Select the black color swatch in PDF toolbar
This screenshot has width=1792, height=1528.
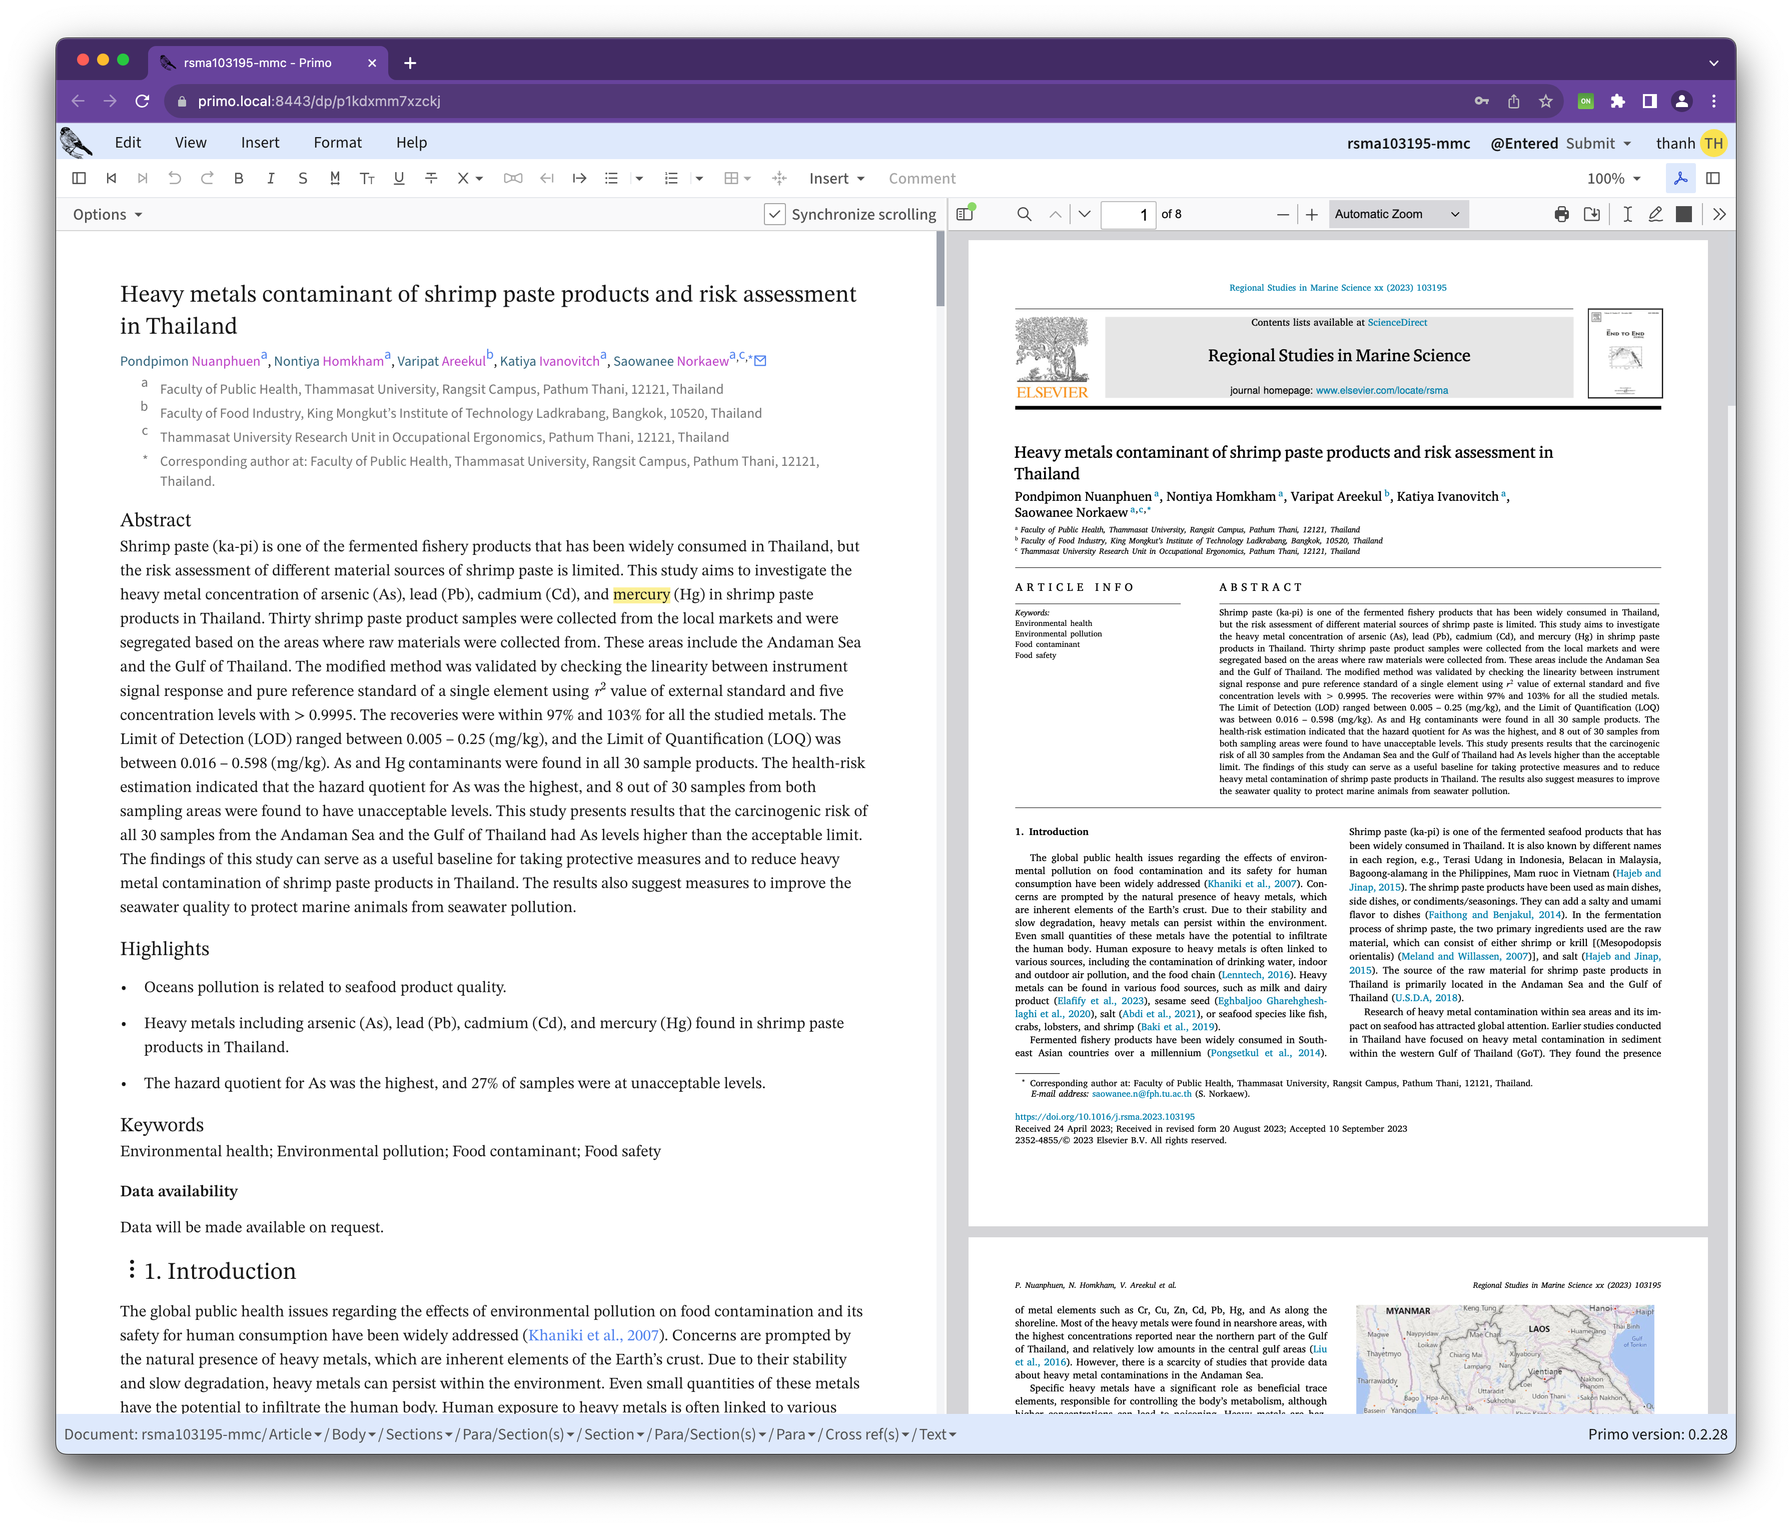(1683, 215)
